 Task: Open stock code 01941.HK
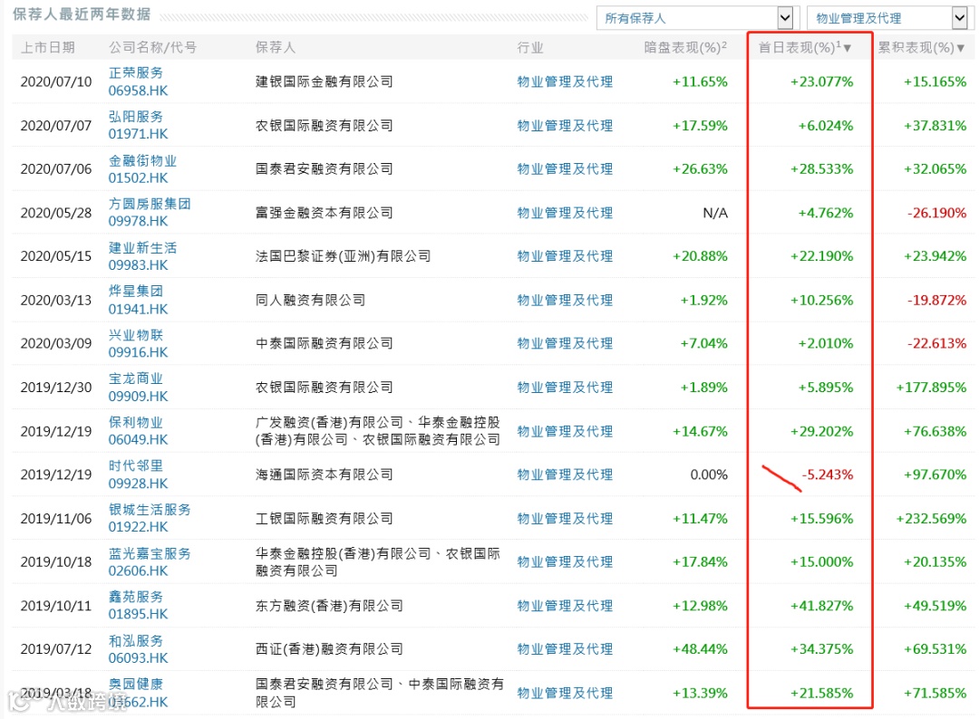138,310
